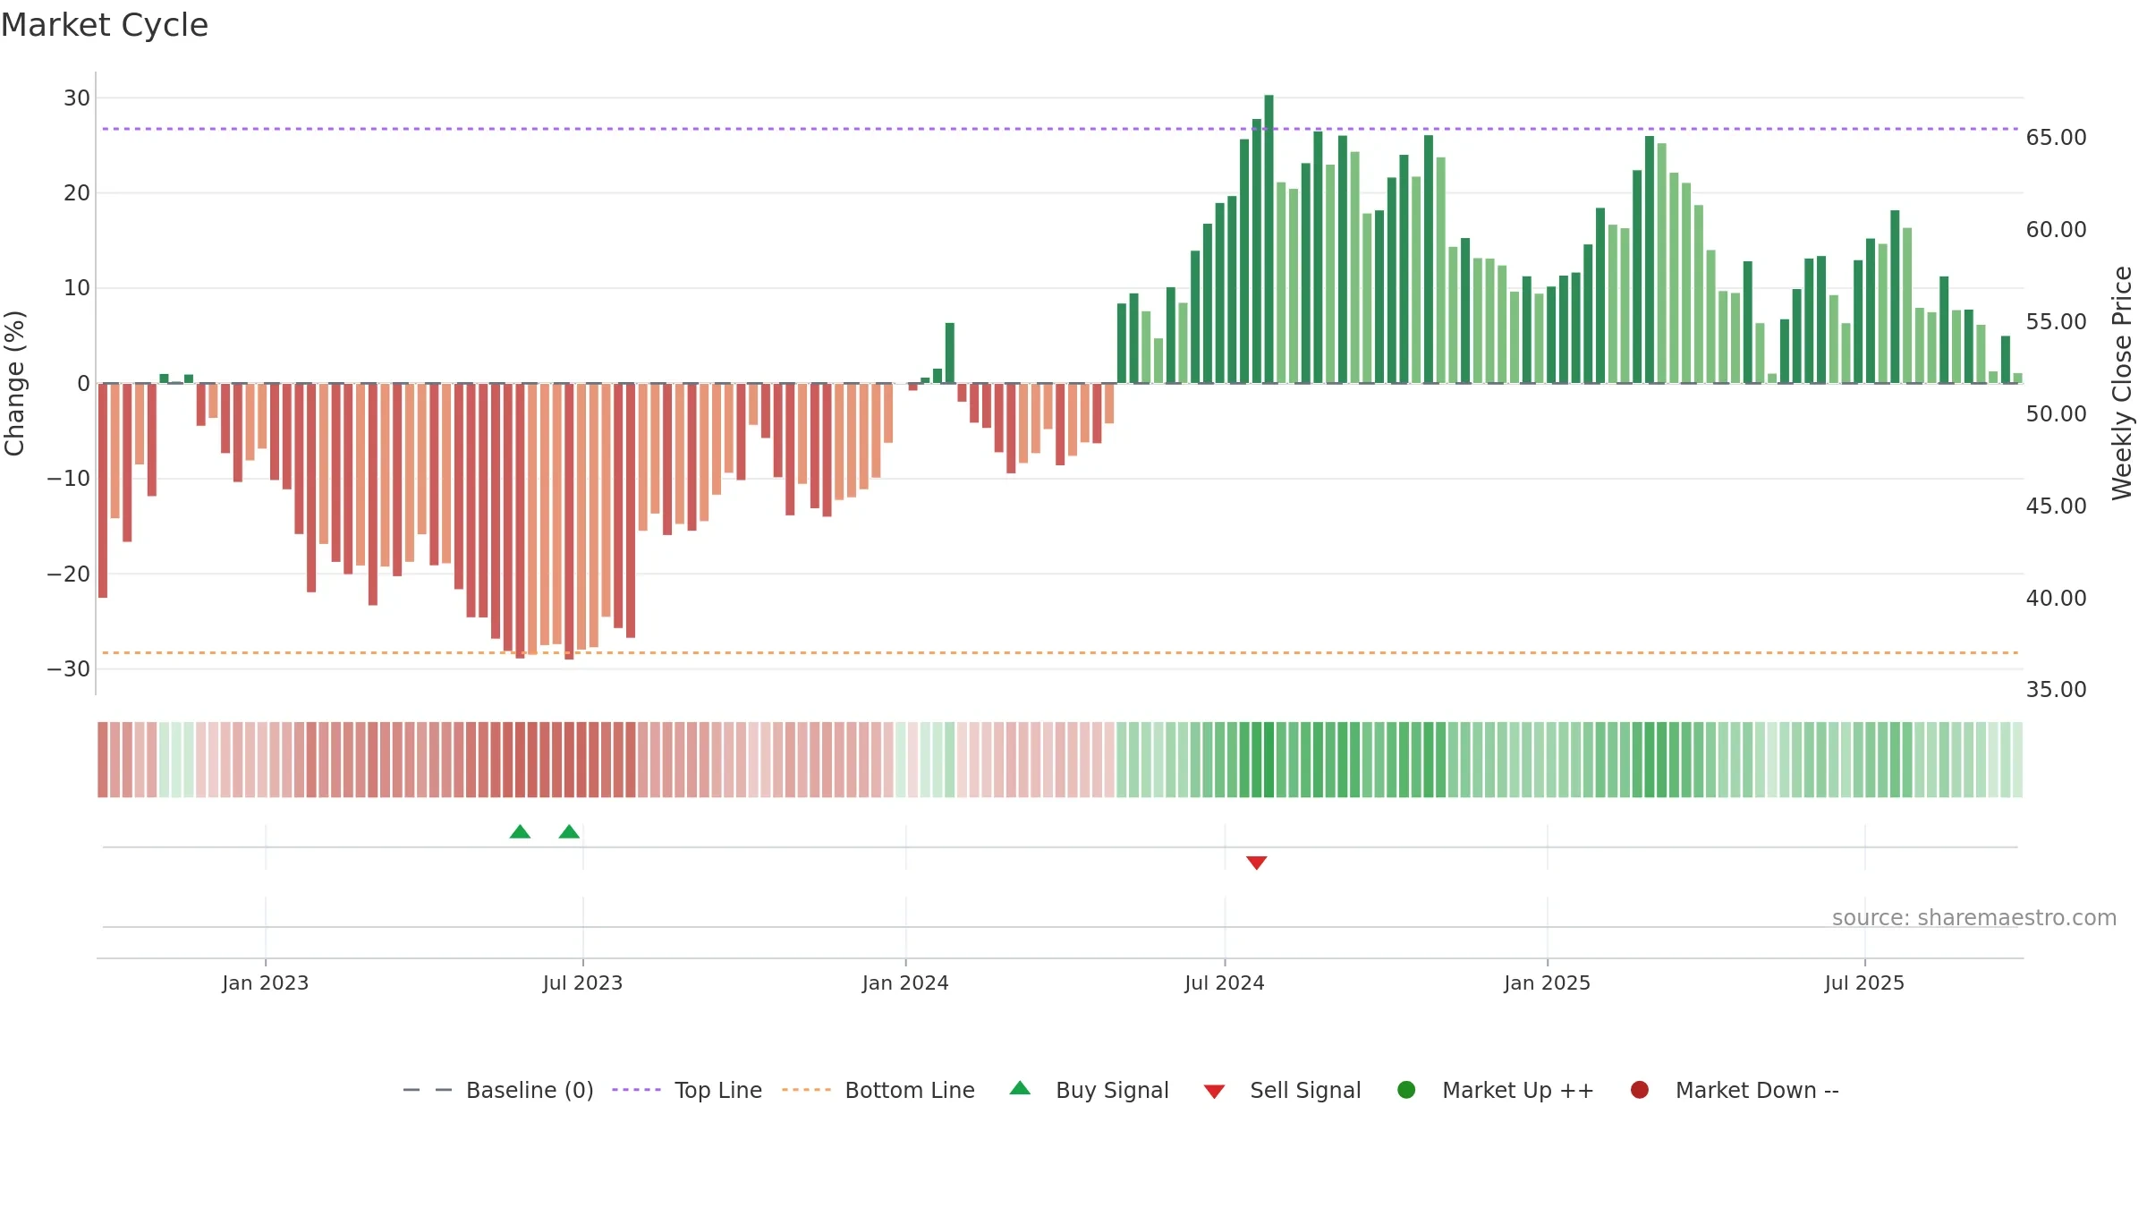Screen dimensions: 2147x1208
Task: Click the Change (%) axis title
Action: pyautogui.click(x=14, y=383)
